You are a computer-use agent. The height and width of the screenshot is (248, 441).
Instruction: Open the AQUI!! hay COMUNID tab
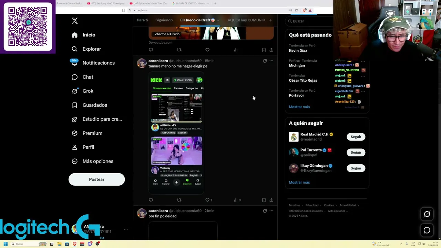click(246, 20)
